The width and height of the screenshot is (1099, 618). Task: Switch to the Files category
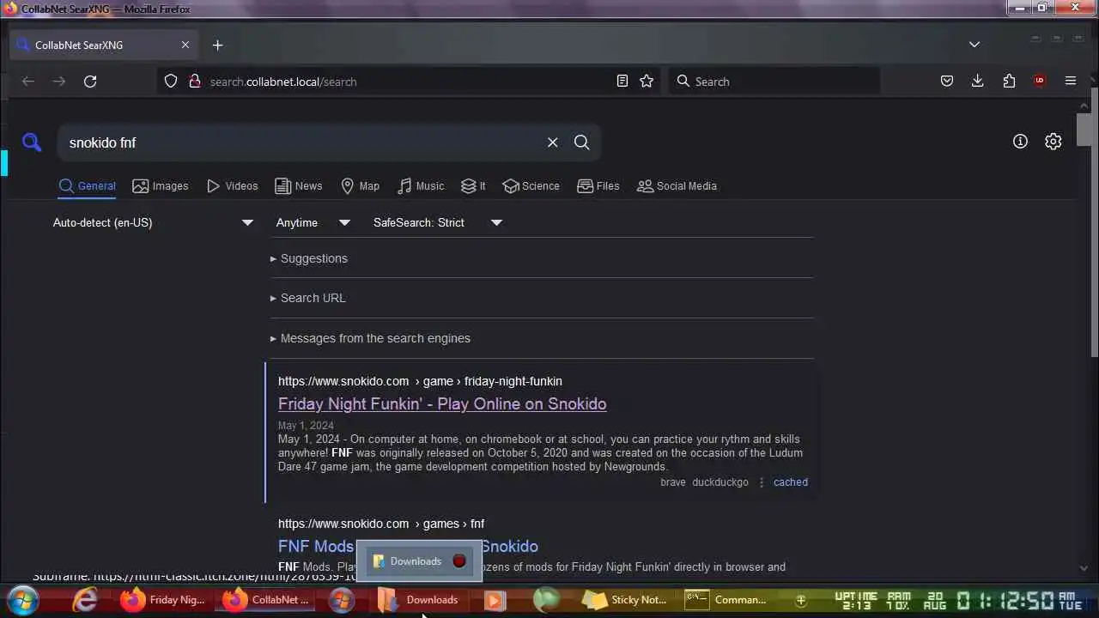click(598, 186)
